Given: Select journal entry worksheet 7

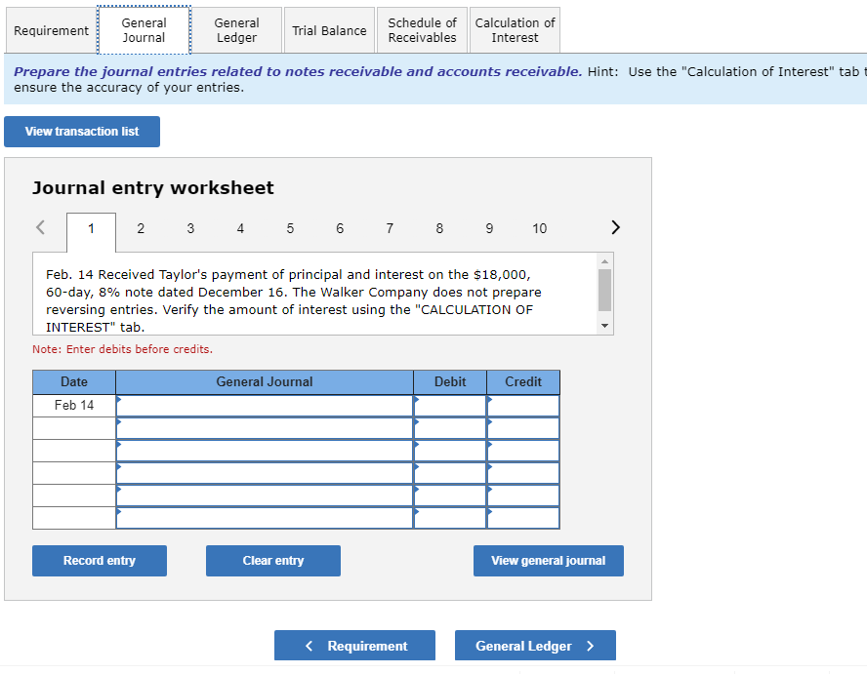Looking at the screenshot, I should tap(390, 228).
